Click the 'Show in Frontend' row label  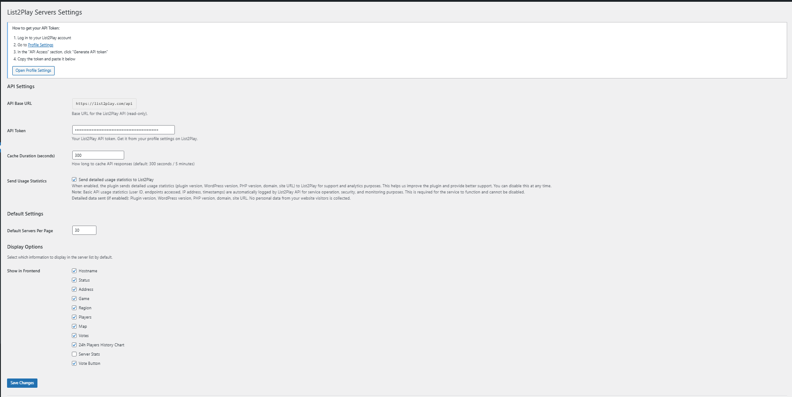pyautogui.click(x=23, y=271)
